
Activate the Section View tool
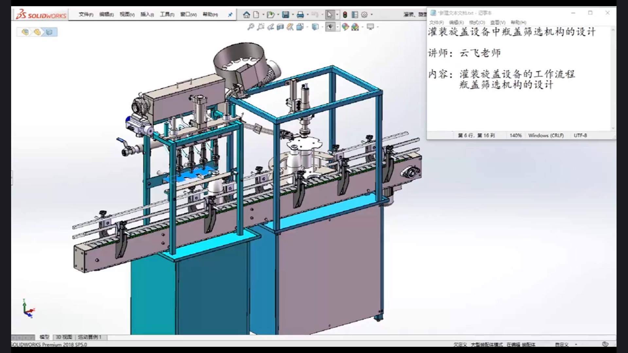(280, 27)
